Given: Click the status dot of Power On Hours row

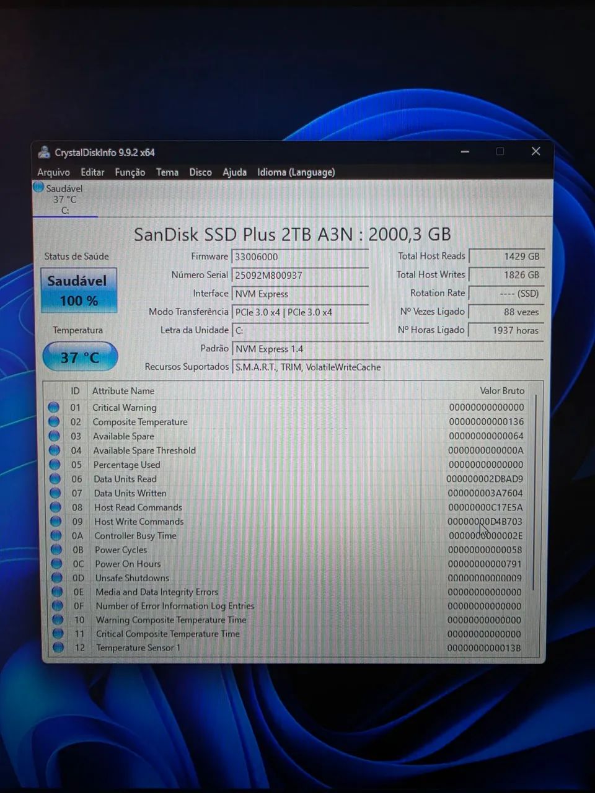Looking at the screenshot, I should [x=57, y=564].
